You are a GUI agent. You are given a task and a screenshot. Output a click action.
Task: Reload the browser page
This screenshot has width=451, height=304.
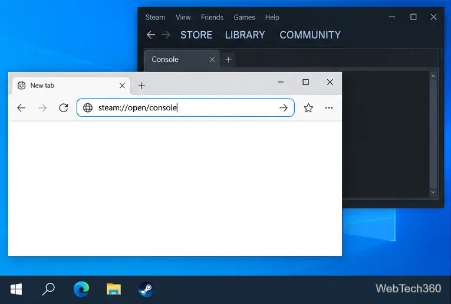64,108
